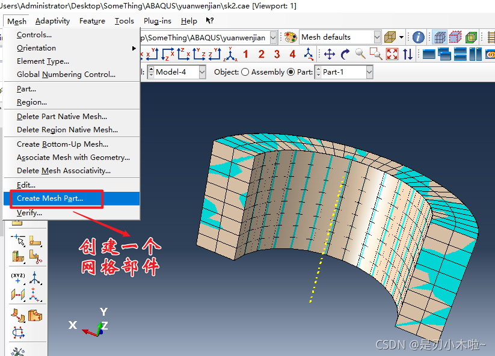Choose Region... in Mesh menu
495x356 pixels.
point(72,102)
